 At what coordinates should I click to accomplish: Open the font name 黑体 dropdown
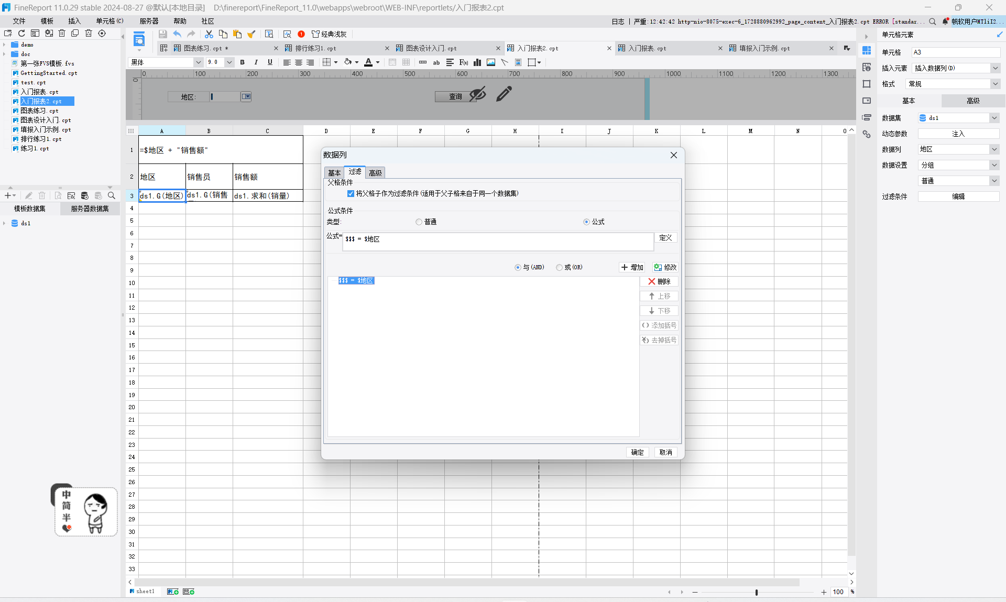198,62
